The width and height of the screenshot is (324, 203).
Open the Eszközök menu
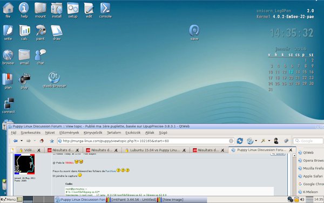pos(133,133)
